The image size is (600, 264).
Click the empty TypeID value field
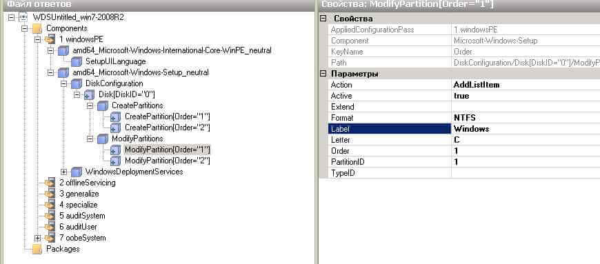[x=526, y=173]
